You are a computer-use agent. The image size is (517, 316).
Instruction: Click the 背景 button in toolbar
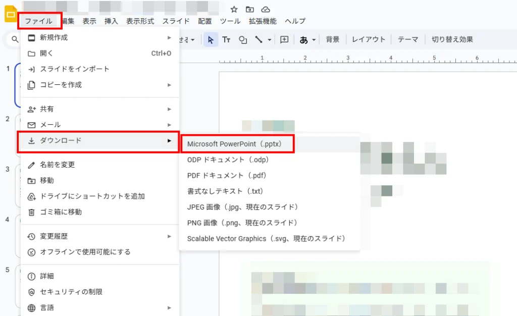333,39
